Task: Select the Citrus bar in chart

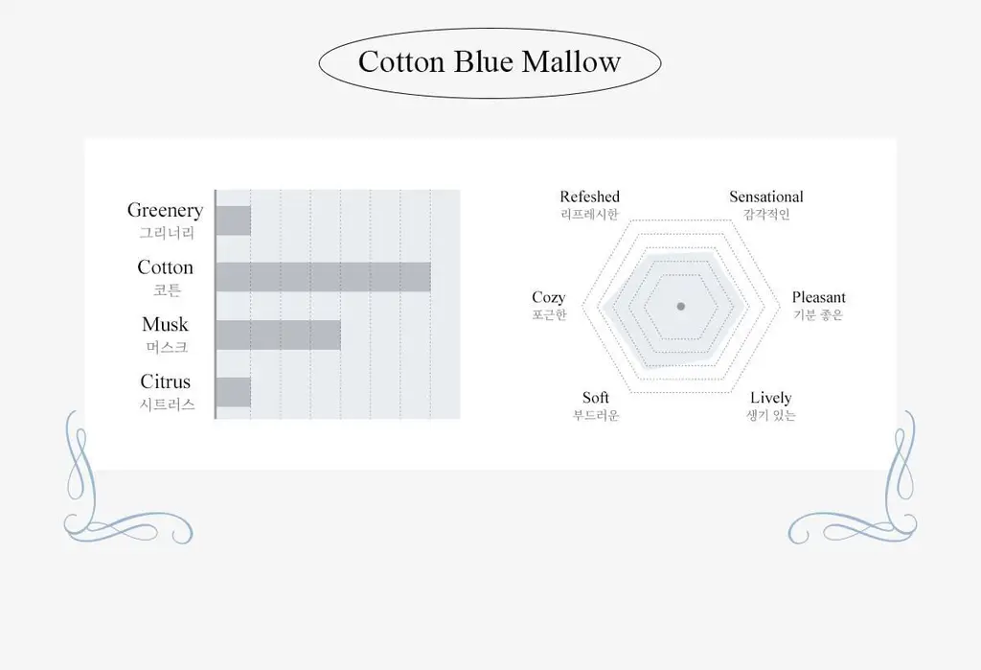Action: click(234, 392)
